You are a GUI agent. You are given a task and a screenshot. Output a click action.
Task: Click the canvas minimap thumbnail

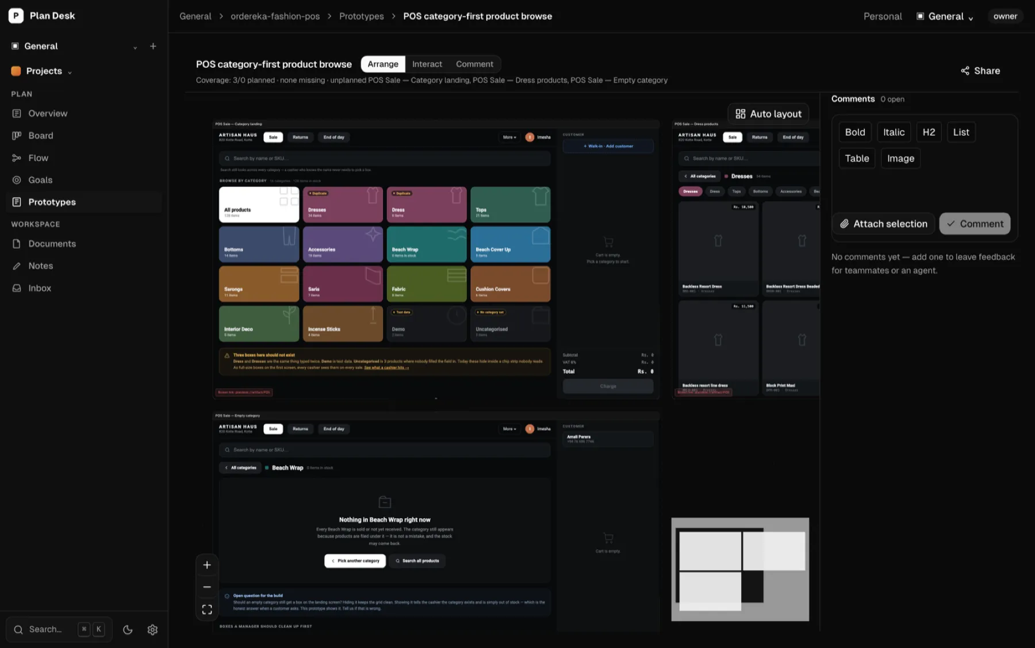click(x=740, y=569)
